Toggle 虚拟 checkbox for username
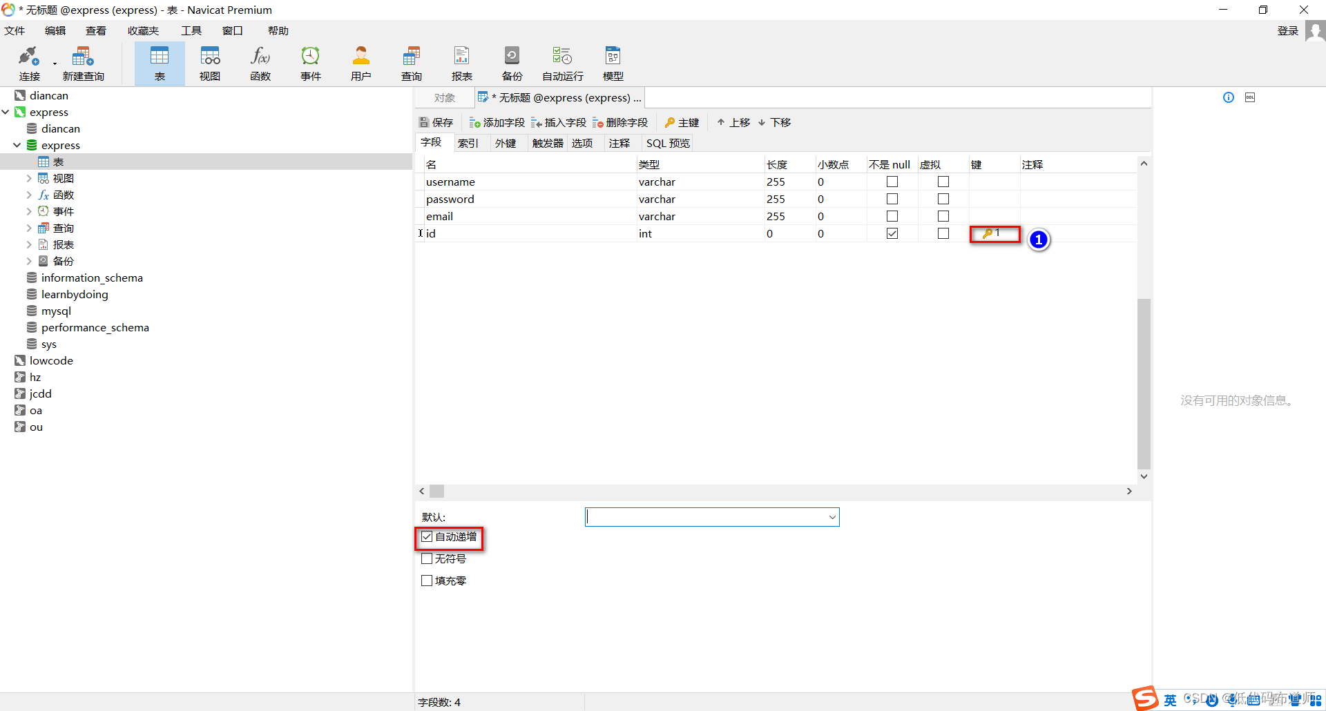1326x711 pixels. (943, 182)
